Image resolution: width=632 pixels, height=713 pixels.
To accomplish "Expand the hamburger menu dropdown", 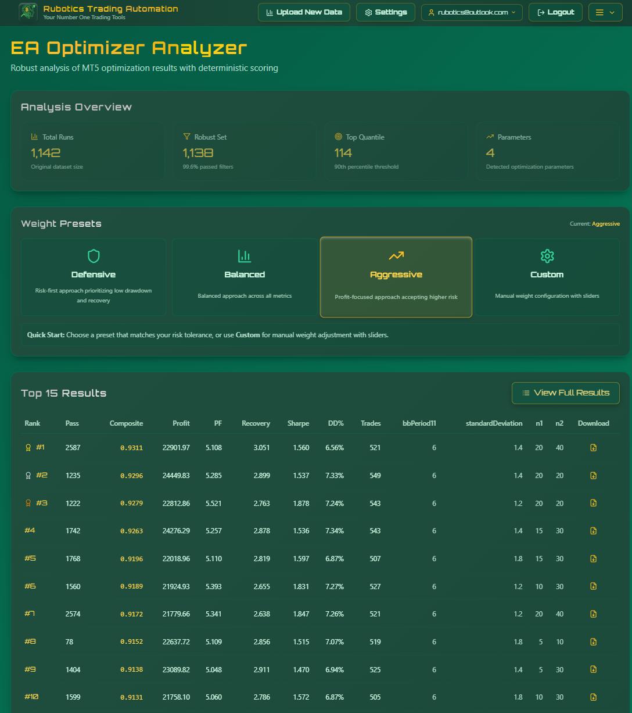I will click(x=605, y=12).
